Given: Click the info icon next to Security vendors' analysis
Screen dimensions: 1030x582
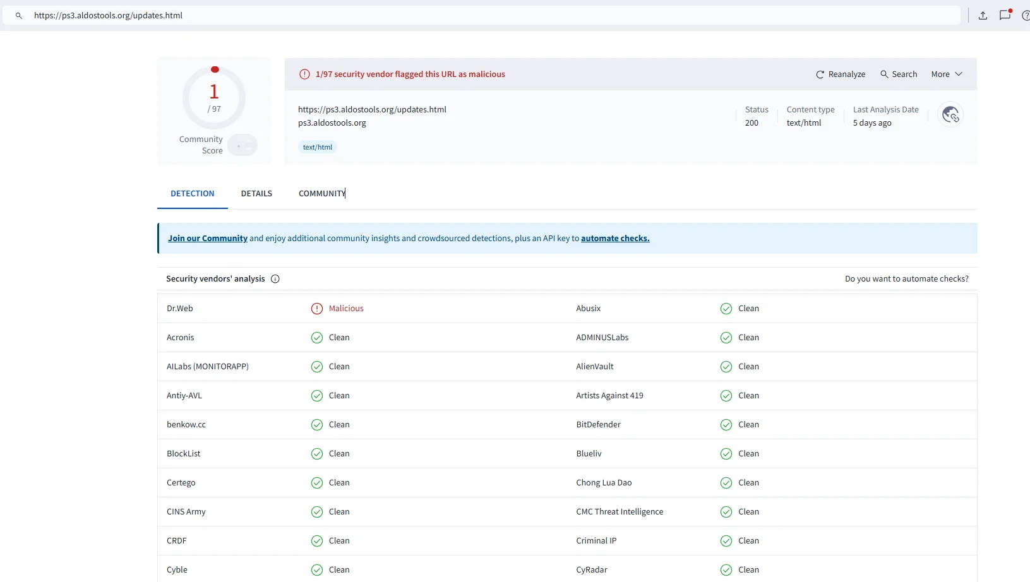Looking at the screenshot, I should click(x=275, y=279).
